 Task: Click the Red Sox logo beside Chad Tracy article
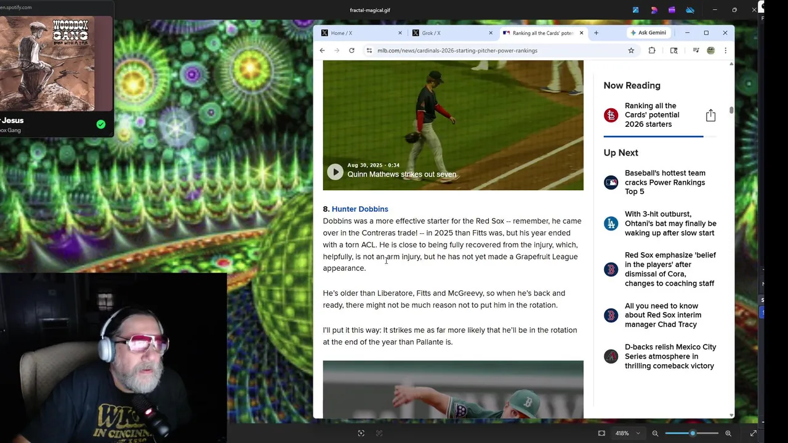tap(611, 315)
